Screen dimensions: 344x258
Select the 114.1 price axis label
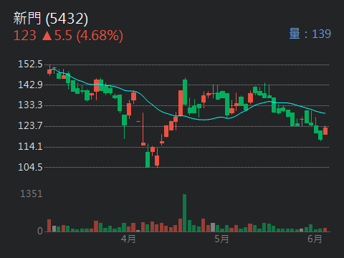30,146
